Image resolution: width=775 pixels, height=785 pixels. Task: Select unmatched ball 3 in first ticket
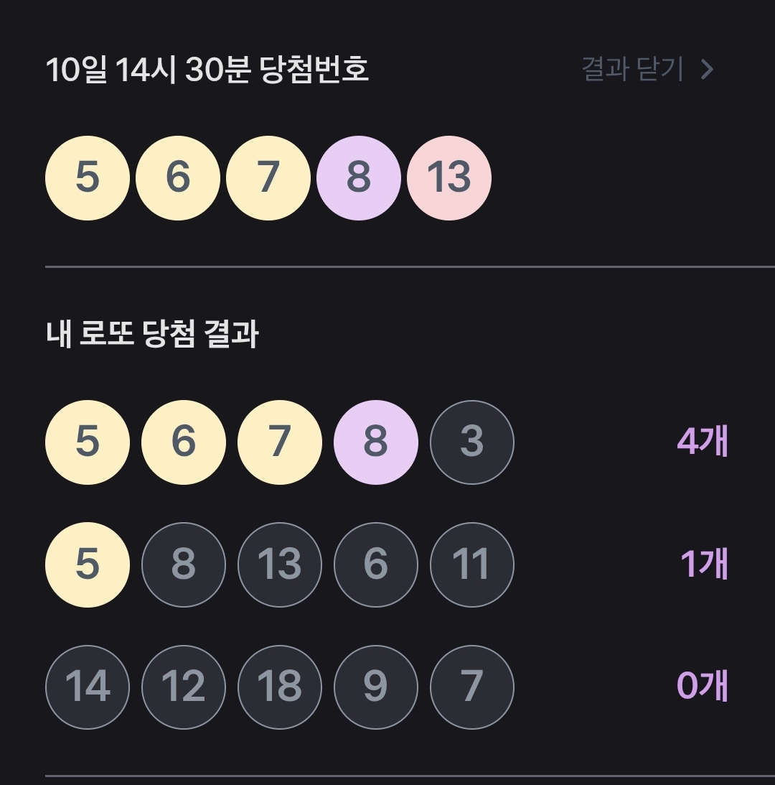point(471,442)
